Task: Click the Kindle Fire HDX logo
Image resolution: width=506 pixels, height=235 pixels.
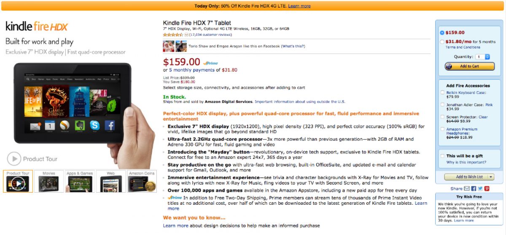Action: click(x=37, y=27)
